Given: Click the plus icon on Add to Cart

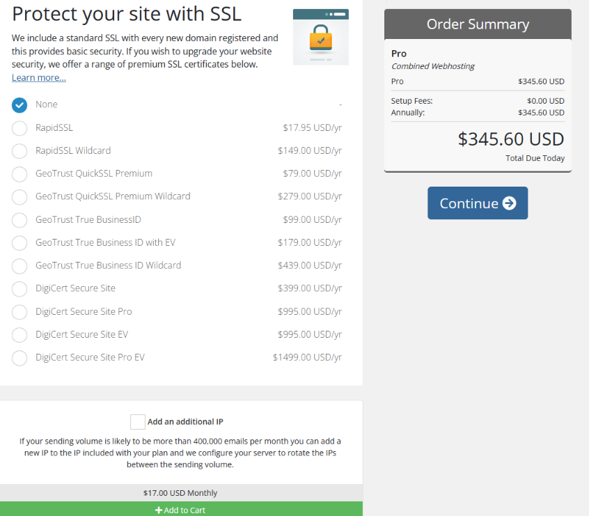Looking at the screenshot, I should click(159, 510).
